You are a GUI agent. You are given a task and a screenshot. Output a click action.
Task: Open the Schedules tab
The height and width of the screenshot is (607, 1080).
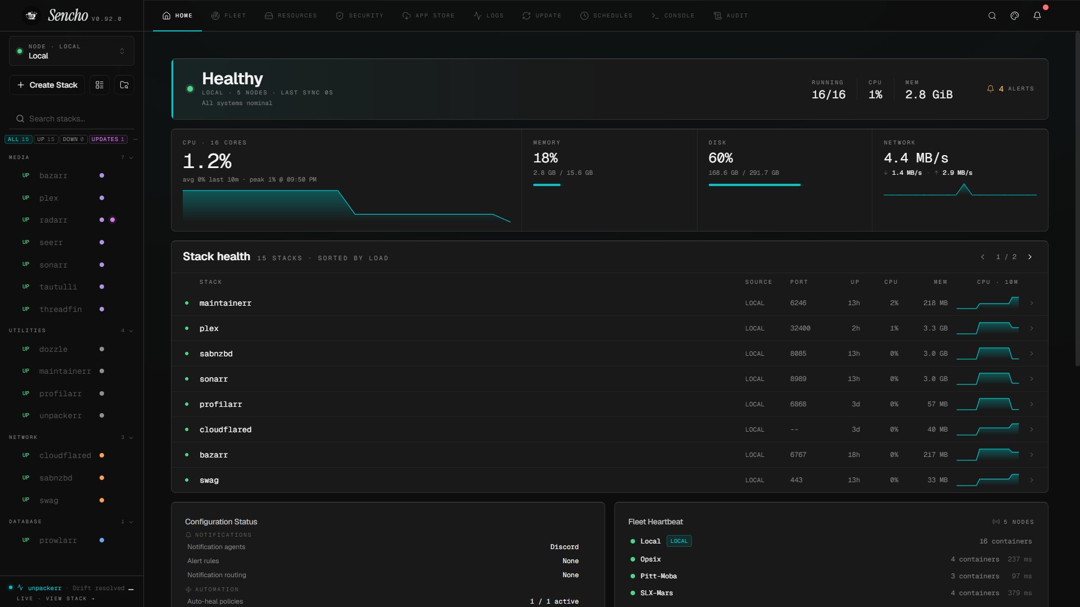tap(606, 16)
